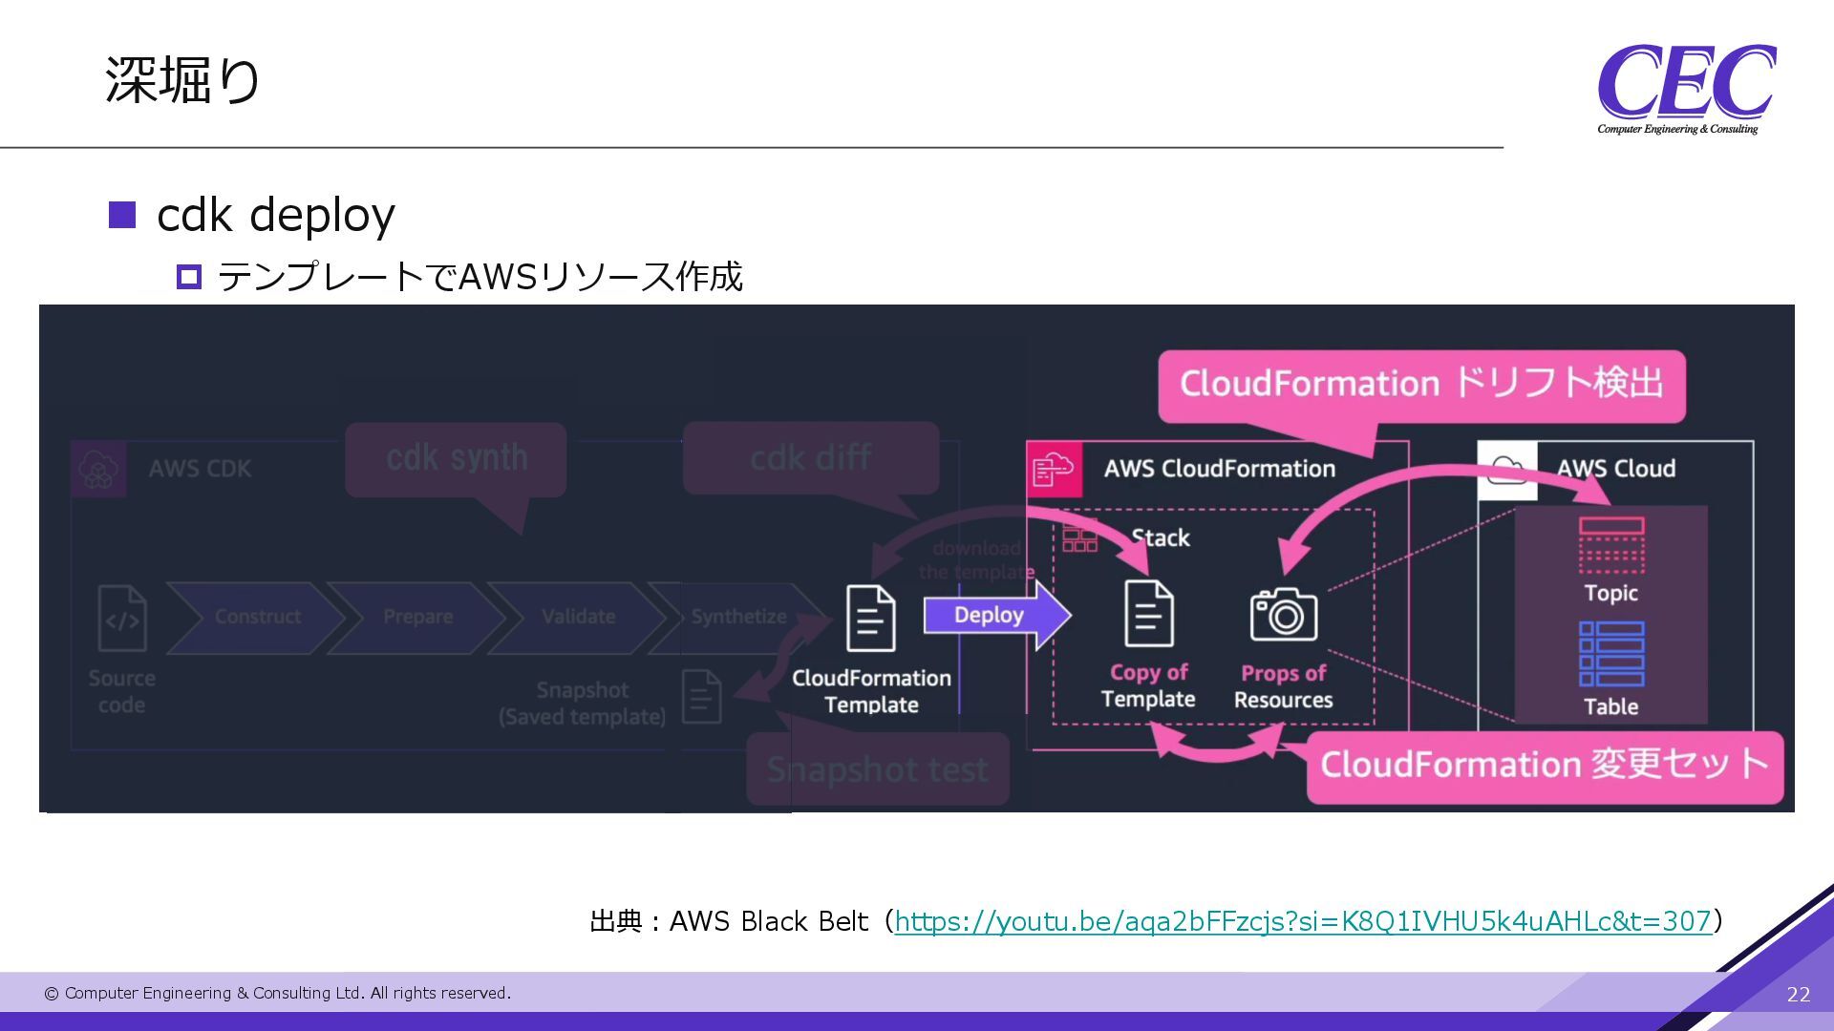Screen dimensions: 1834x1031
Task: Click the dimmed cdk diff bubble
Action: point(810,458)
